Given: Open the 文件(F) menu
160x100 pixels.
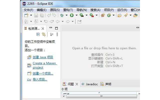Looking at the screenshot, I should click(x=28, y=10).
